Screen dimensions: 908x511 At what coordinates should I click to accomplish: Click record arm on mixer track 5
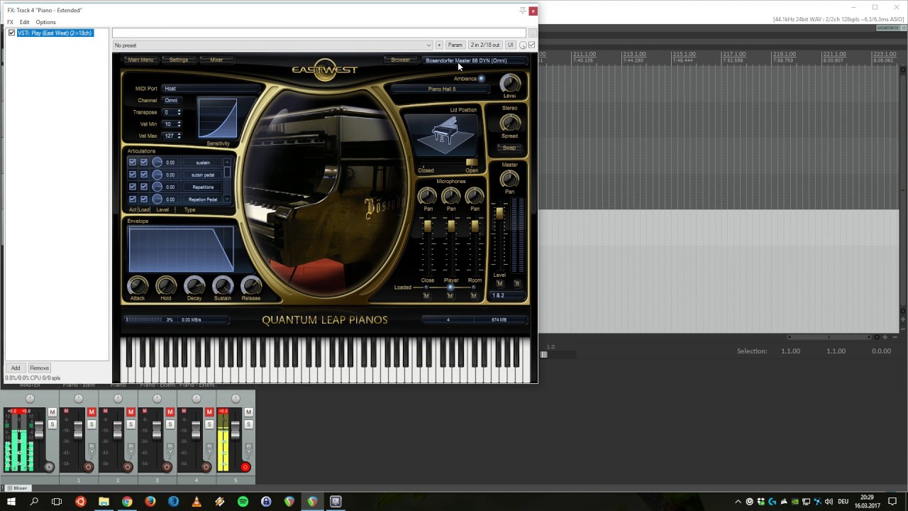(245, 467)
